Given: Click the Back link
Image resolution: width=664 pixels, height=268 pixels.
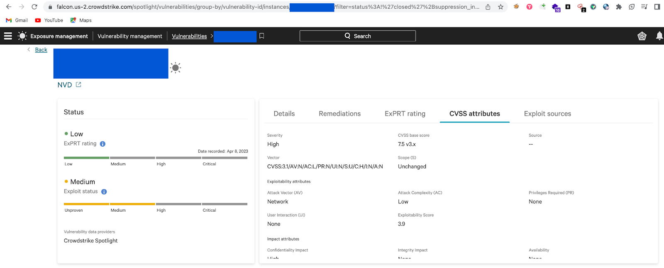Looking at the screenshot, I should coord(41,50).
